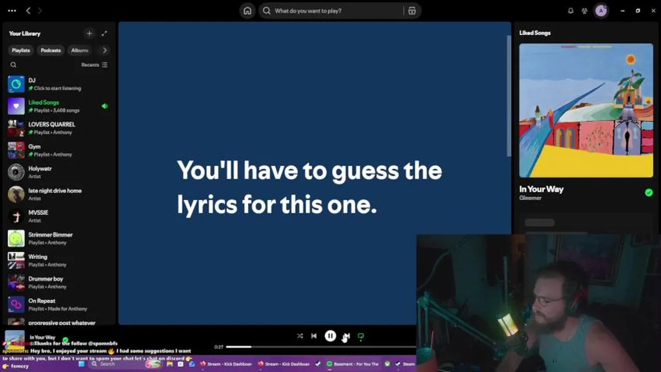The height and width of the screenshot is (372, 661).
Task: Open the Browse icon in search bar
Action: pyautogui.click(x=412, y=11)
